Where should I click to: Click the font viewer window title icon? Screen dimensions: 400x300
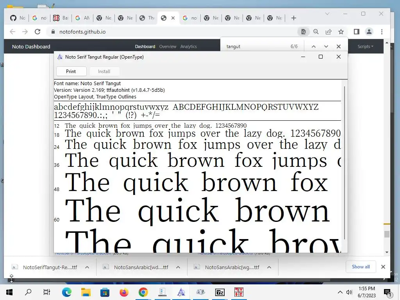pos(60,57)
